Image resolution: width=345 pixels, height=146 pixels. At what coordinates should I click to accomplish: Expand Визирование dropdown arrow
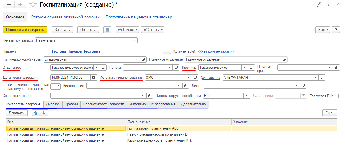pyautogui.click(x=179, y=86)
